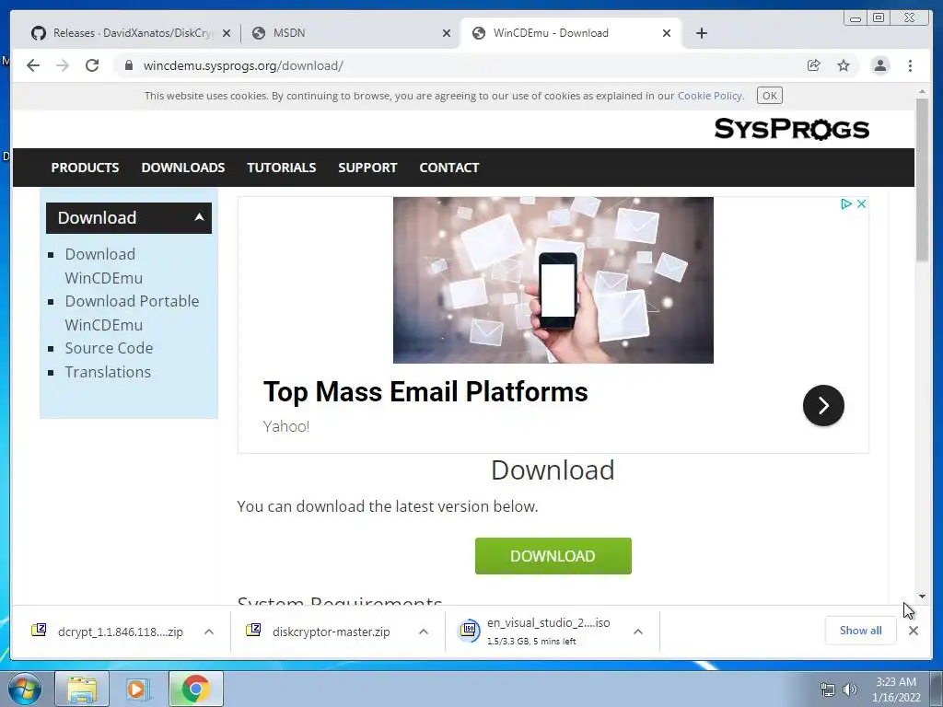Click the address bar URL
Image resolution: width=943 pixels, height=707 pixels.
coord(243,65)
